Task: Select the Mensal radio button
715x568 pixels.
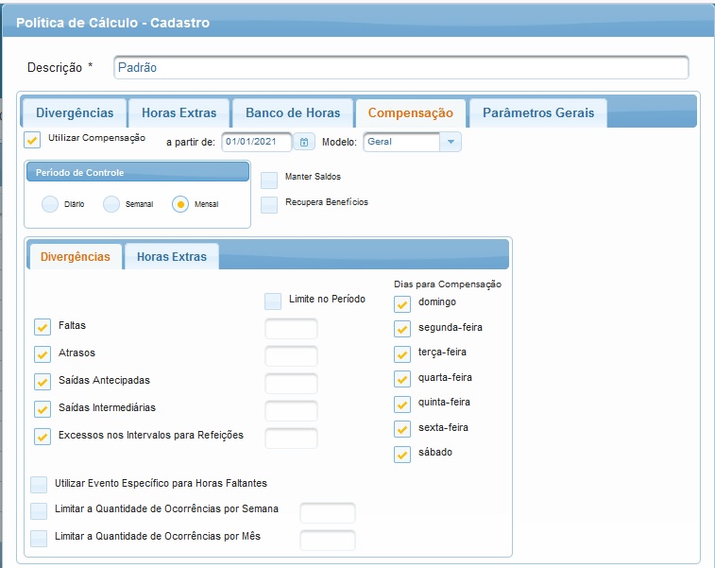Action: pyautogui.click(x=180, y=204)
